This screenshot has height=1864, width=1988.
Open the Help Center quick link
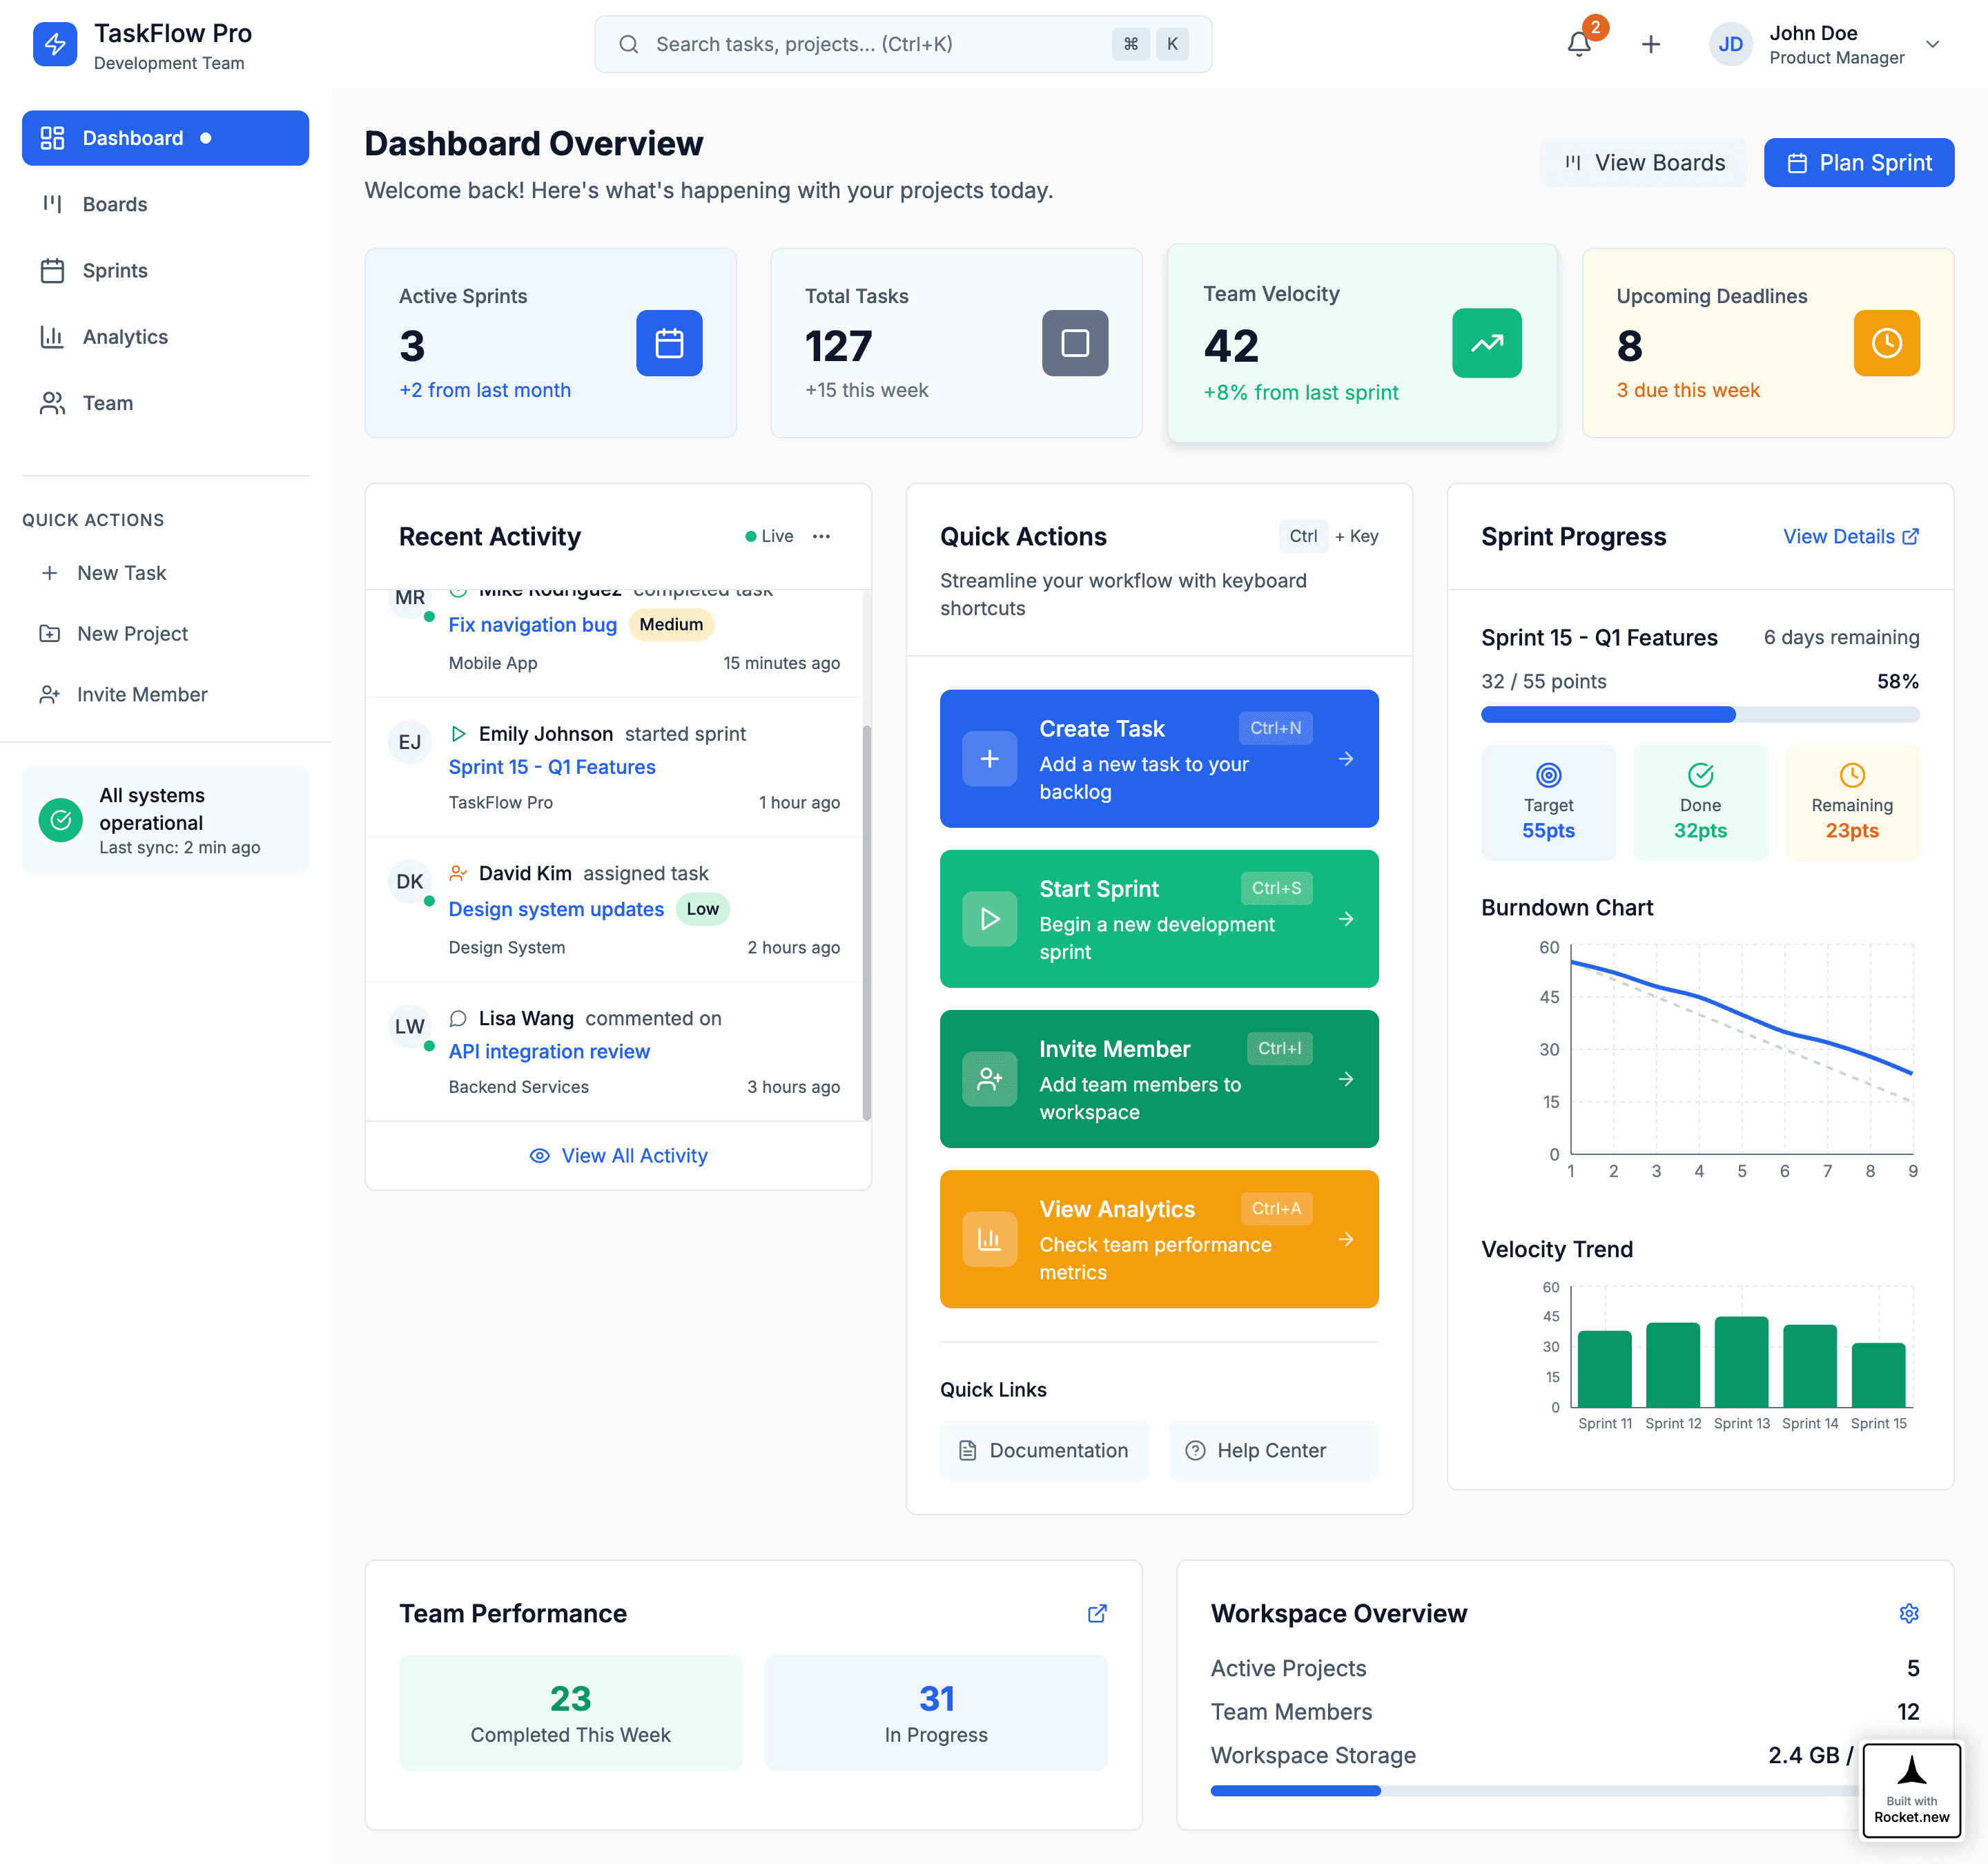(x=1273, y=1450)
